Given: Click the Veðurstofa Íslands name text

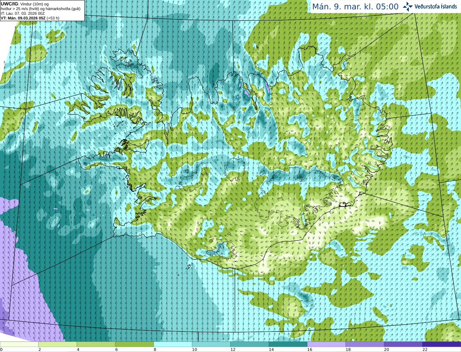Looking at the screenshot, I should tap(436, 6).
